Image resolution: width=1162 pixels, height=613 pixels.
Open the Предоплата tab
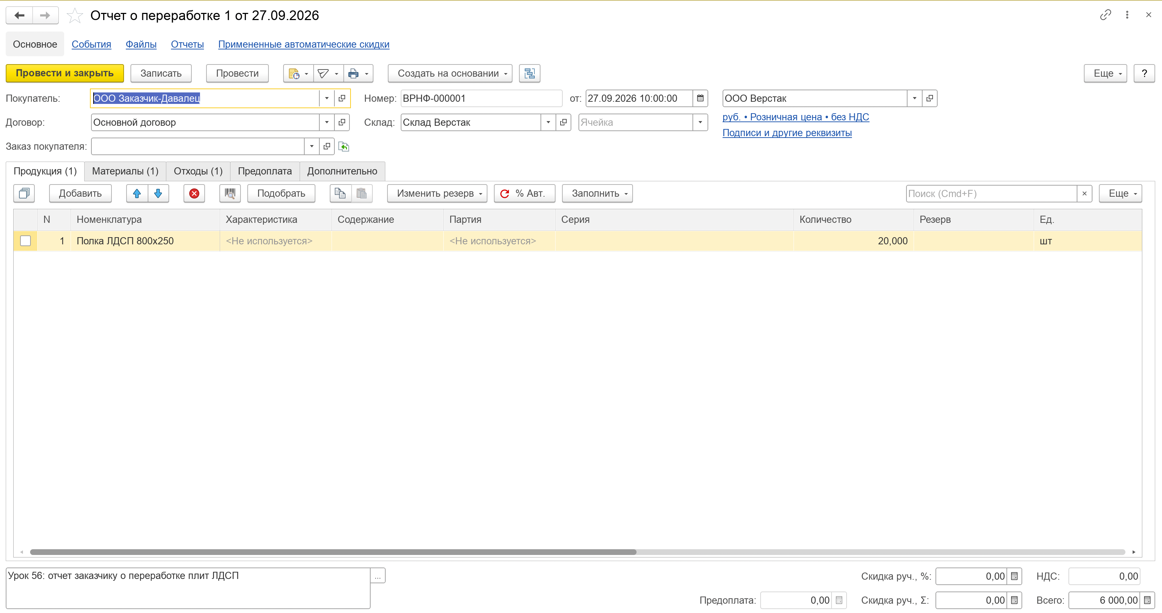coord(265,171)
